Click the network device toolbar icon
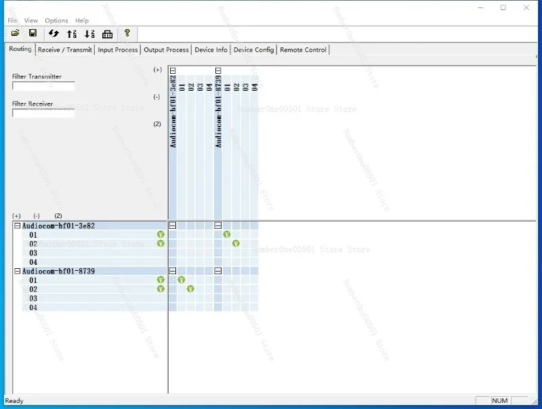 [x=107, y=35]
